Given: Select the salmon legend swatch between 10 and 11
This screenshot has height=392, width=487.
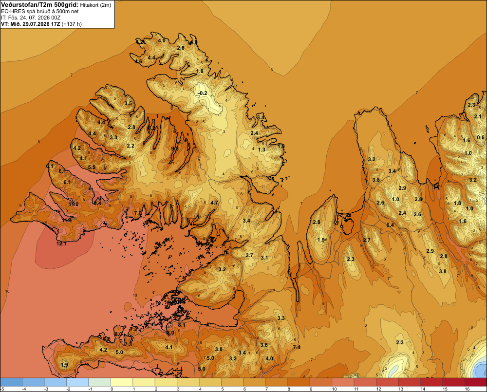Looking at the screenshot, I should pos(343,382).
